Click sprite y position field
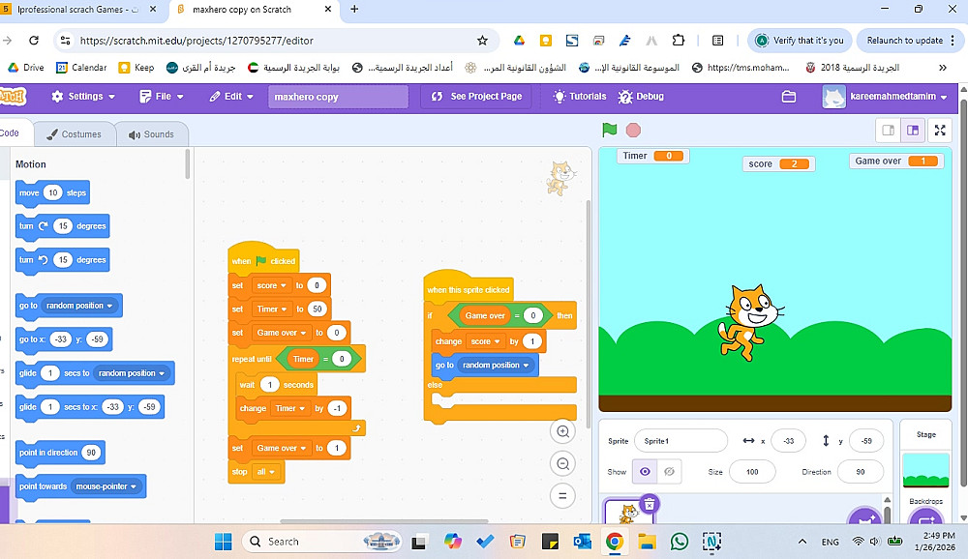 coord(866,441)
